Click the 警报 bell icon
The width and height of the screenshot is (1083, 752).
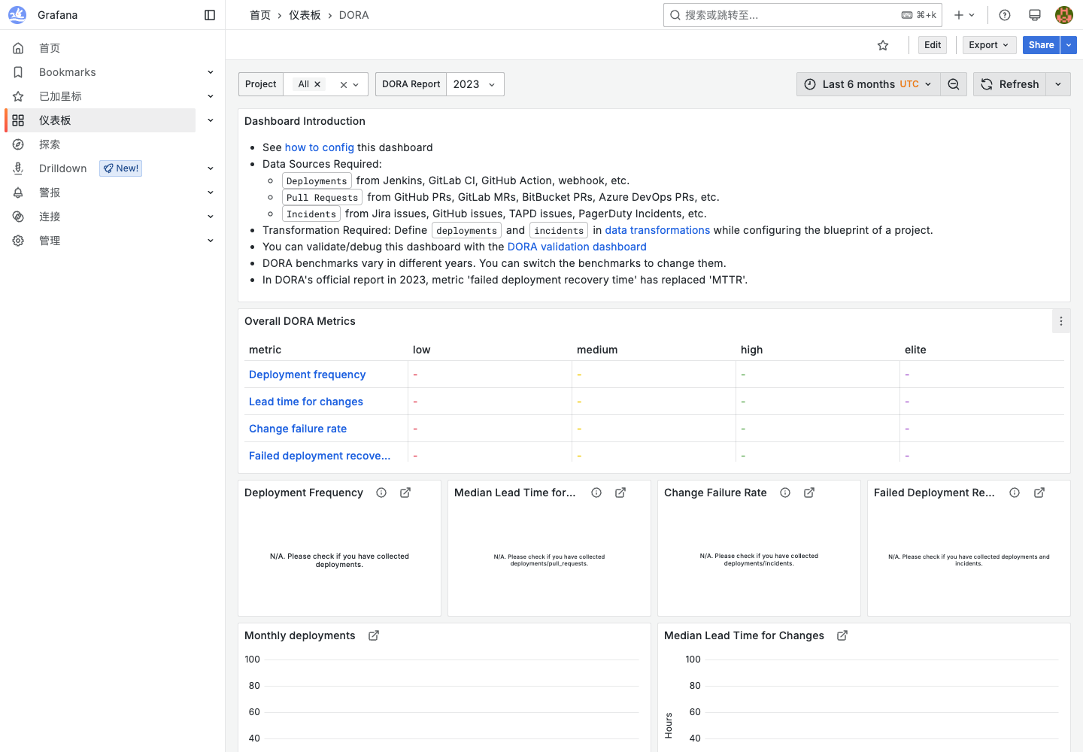[x=18, y=193]
